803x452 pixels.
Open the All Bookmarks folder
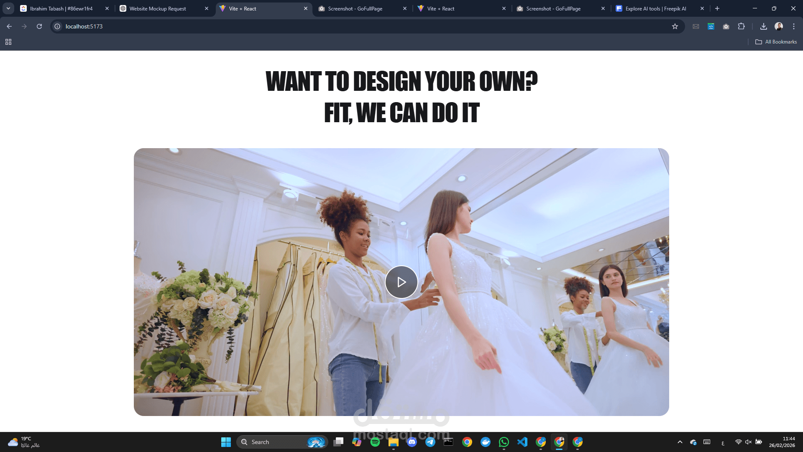pos(776,42)
